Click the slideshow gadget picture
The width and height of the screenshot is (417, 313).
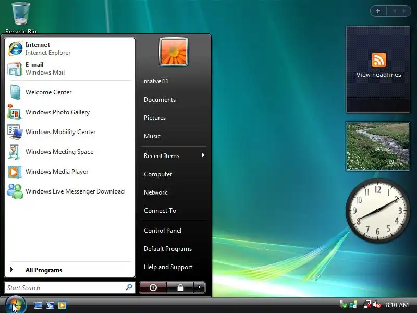(377, 146)
